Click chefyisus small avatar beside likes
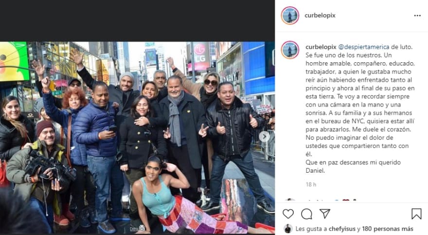Screen dimensions: 428x235 (x=288, y=229)
